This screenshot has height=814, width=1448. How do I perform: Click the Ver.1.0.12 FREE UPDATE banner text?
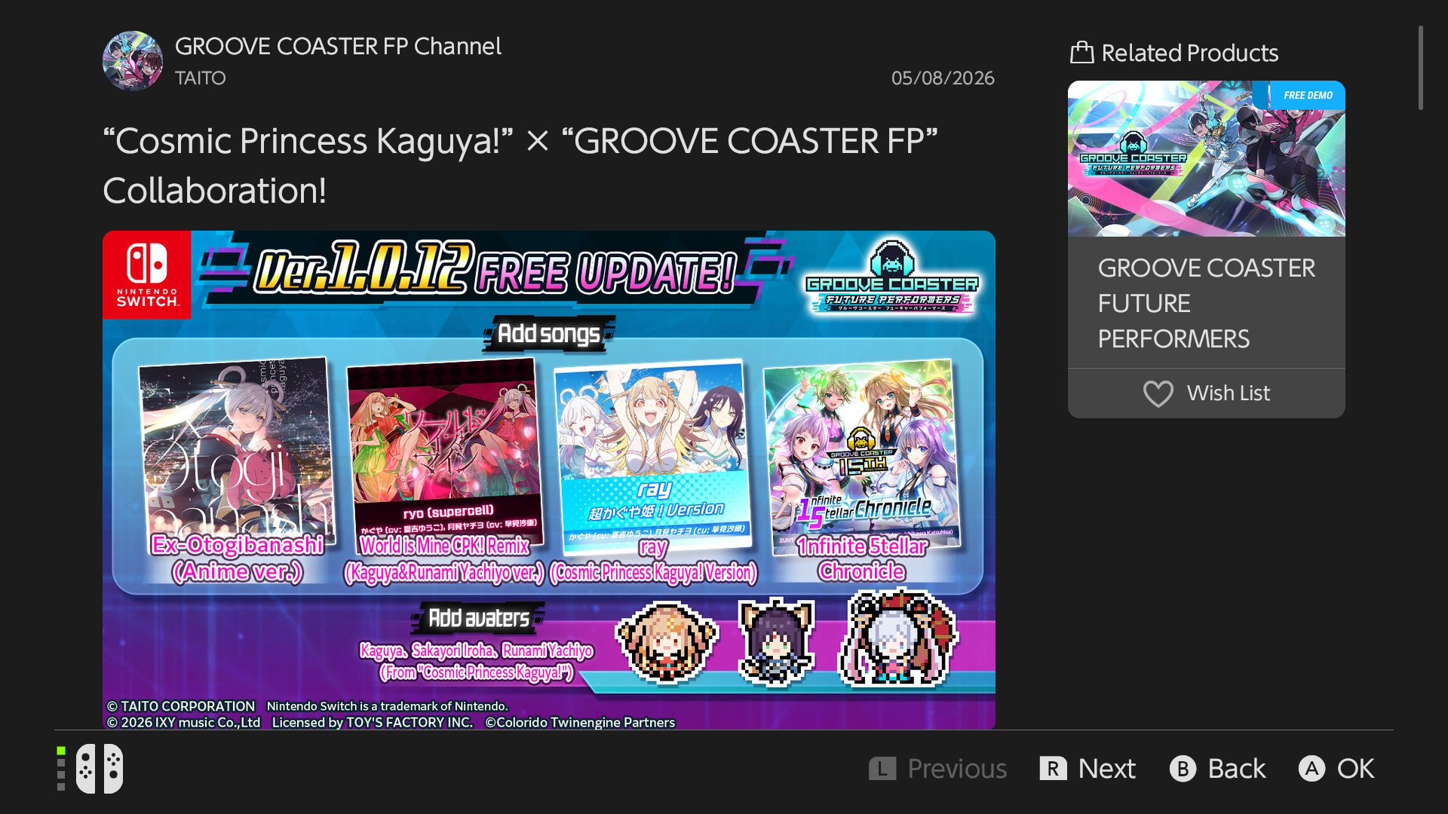pyautogui.click(x=495, y=269)
